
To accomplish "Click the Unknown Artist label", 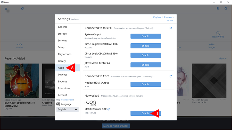I will (x=199, y=102).
